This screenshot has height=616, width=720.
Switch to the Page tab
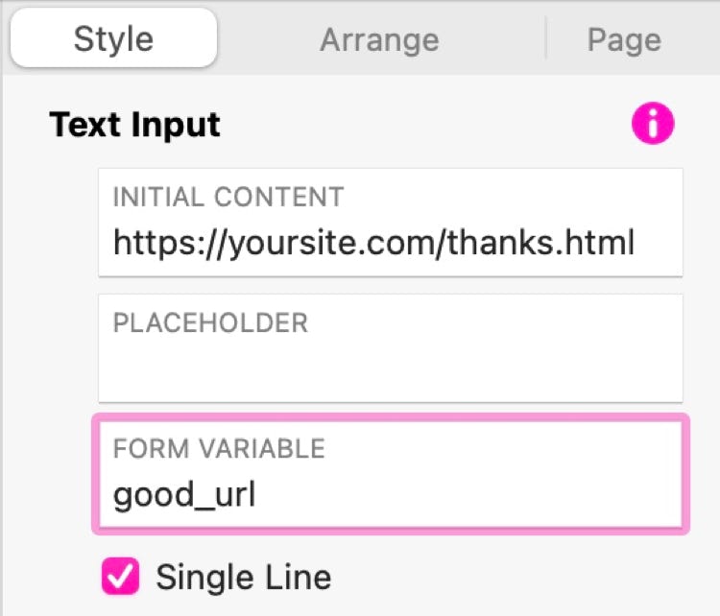tap(624, 39)
